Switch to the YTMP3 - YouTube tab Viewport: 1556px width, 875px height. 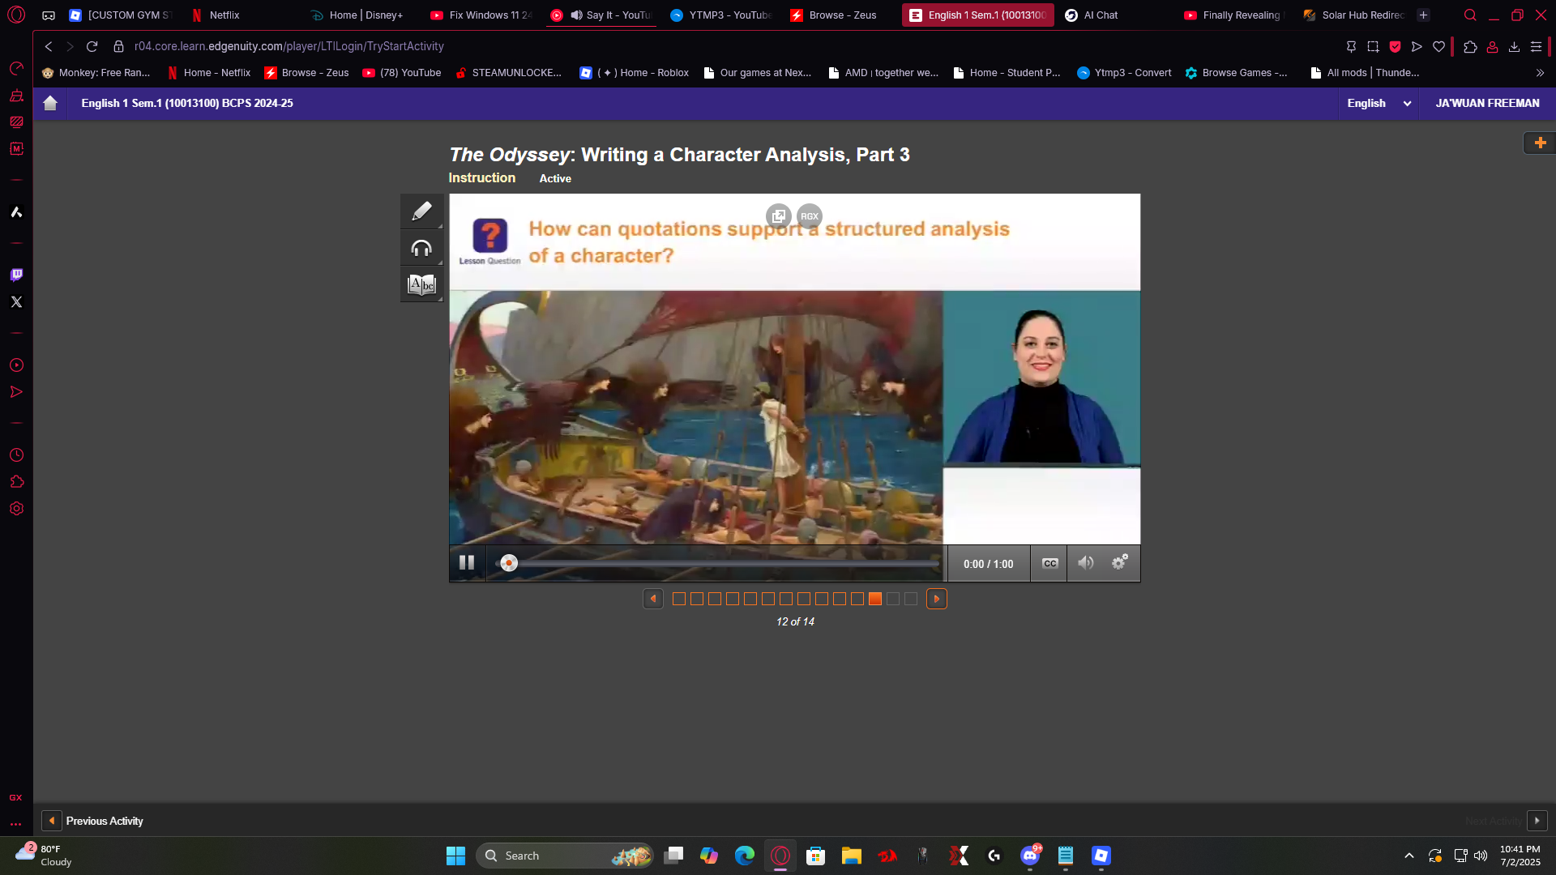[x=720, y=15]
